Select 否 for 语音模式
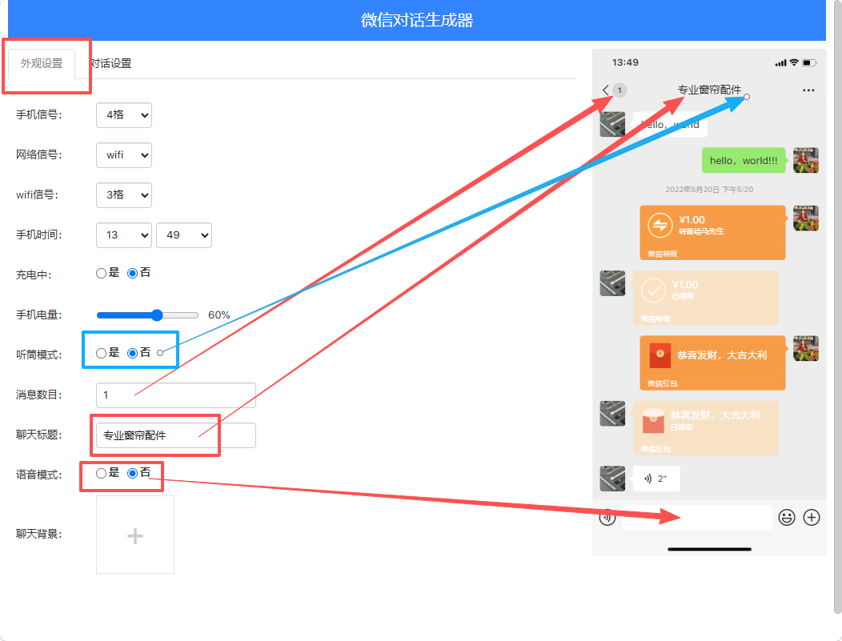Screen dimensions: 842x641 click(x=132, y=473)
